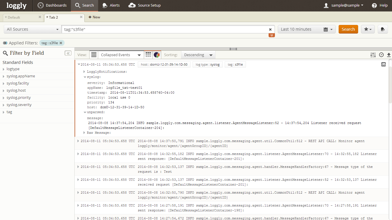Image resolution: width=392 pixels, height=220 pixels.
Task: Run the search with the Search button
Action: click(x=348, y=29)
